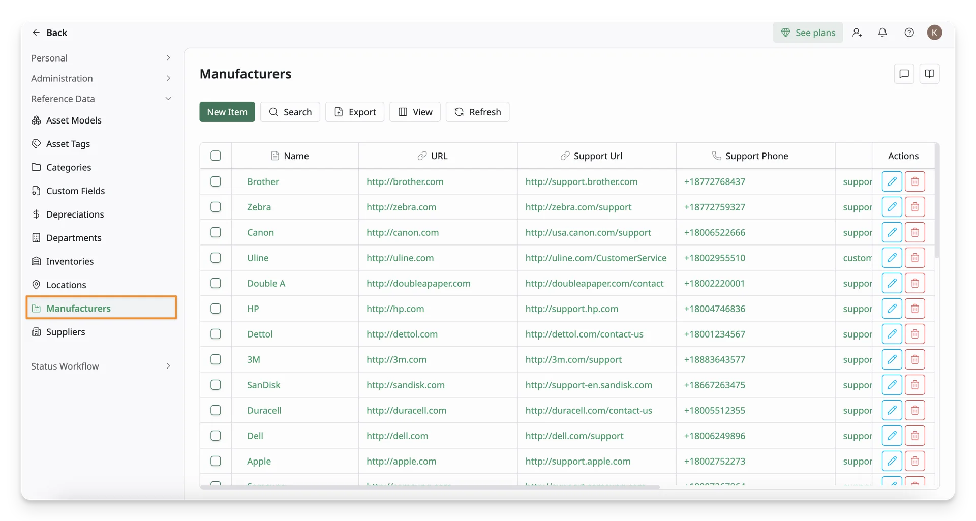
Task: Open the http://brother.com link
Action: (405, 181)
